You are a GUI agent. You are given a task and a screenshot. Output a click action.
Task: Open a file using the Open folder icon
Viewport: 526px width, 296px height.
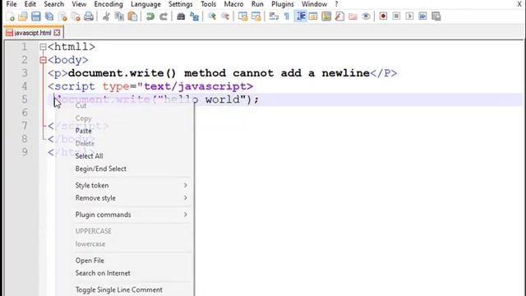pos(23,16)
